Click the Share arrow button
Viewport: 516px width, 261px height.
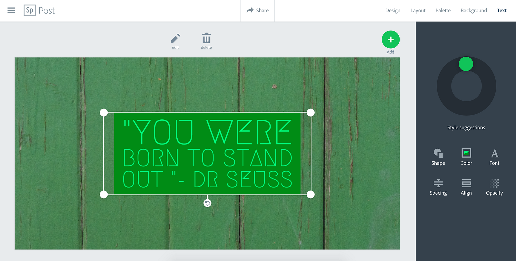point(257,11)
